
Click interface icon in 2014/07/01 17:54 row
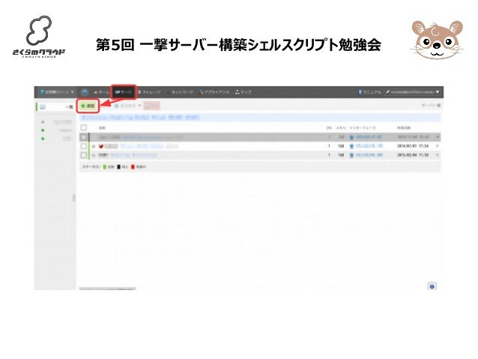tap(351, 146)
